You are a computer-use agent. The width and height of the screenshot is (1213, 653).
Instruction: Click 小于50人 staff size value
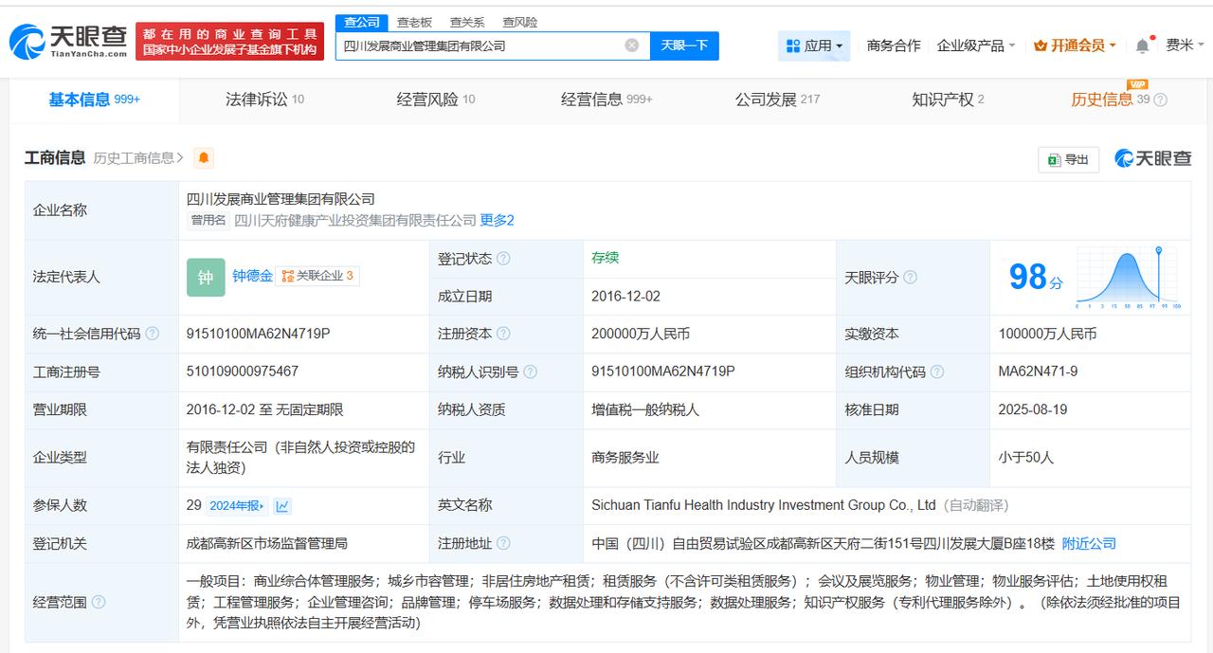(1025, 457)
